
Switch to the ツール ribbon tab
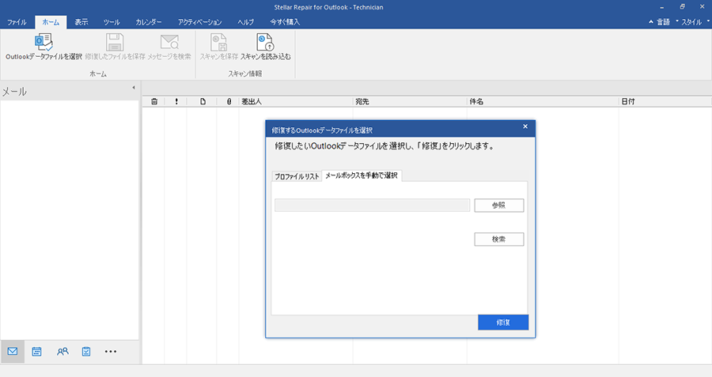tap(112, 22)
